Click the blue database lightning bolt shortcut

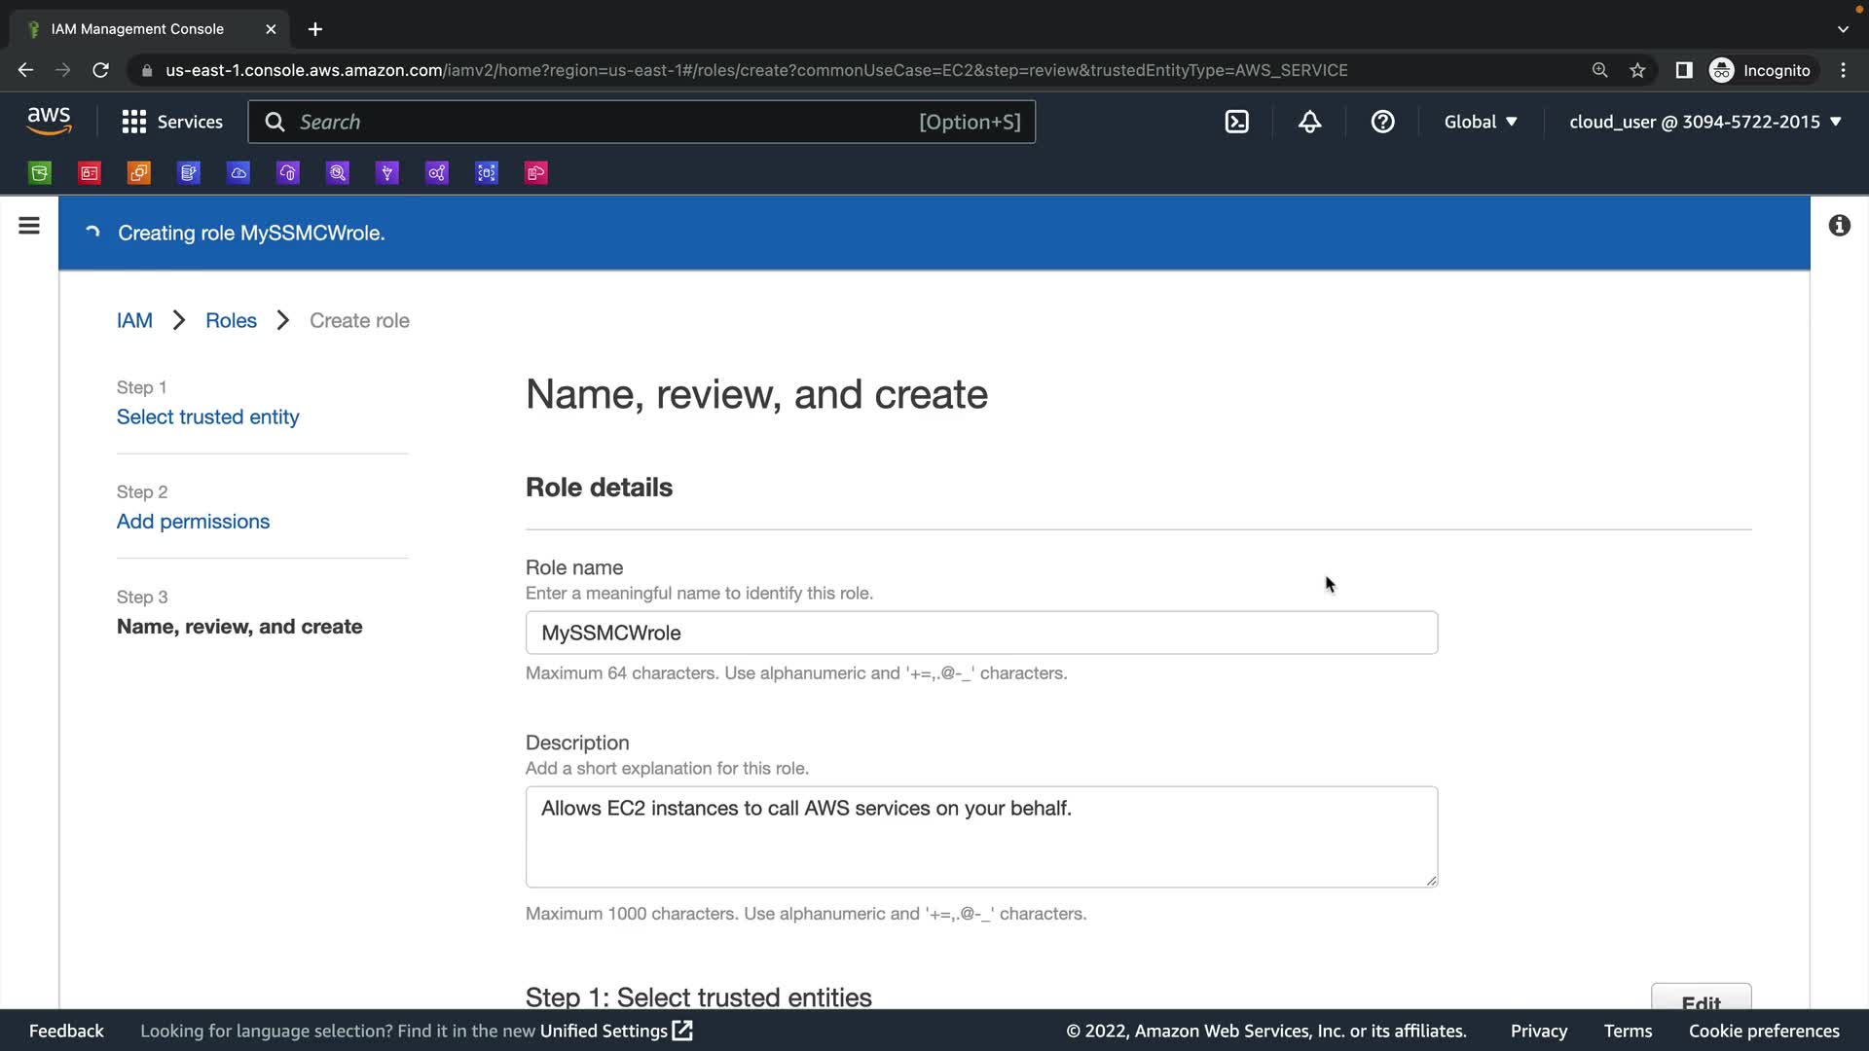189,173
